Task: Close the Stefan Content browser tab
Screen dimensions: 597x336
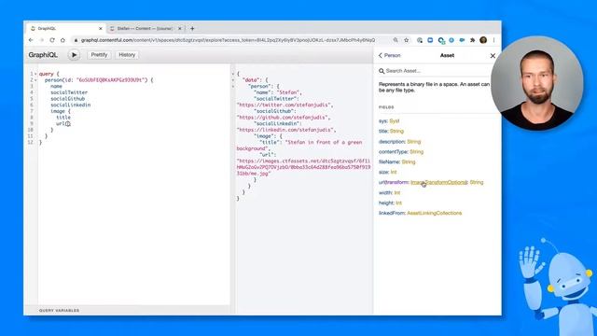Action: [x=180, y=29]
